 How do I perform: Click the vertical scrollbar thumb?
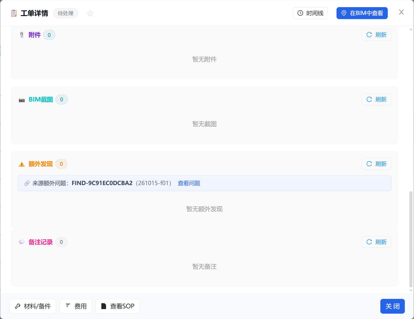pos(411,239)
